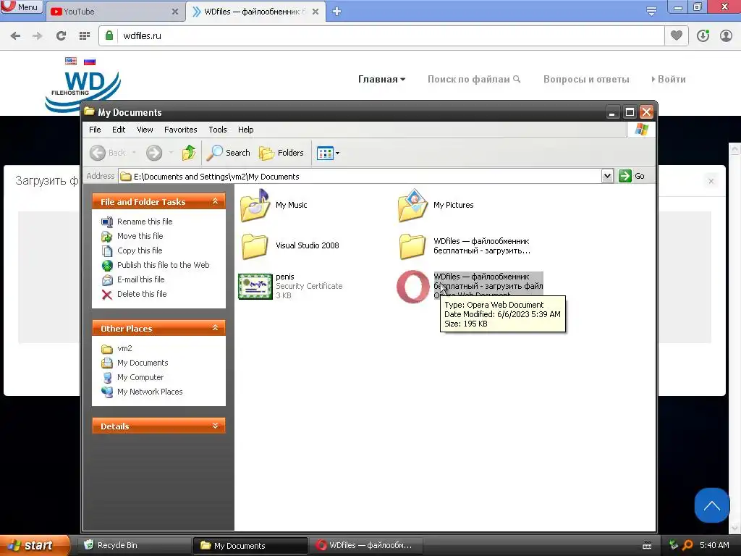The height and width of the screenshot is (556, 741).
Task: Switch site language to Russian flag
Action: (90, 61)
